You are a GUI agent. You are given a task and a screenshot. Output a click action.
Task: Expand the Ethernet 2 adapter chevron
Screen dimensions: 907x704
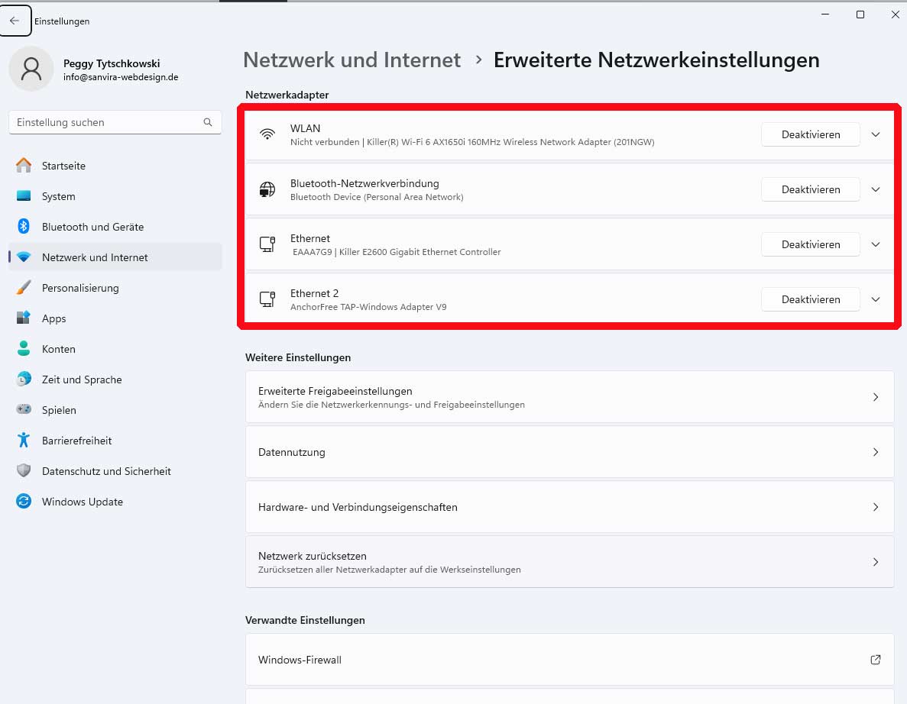(x=876, y=299)
